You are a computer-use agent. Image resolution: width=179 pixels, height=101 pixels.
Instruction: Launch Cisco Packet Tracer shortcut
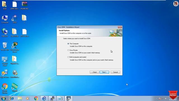(x=15, y=47)
